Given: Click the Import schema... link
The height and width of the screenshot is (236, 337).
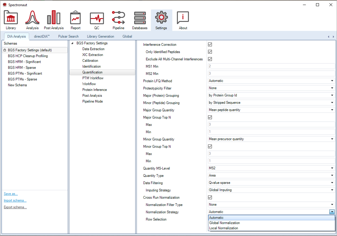Looking at the screenshot, I should pos(15,200).
